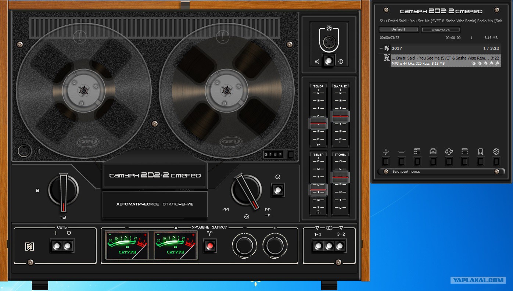Image resolution: width=513 pixels, height=291 pixels.
Task: Click the channel I record level knob
Action: coord(244,246)
